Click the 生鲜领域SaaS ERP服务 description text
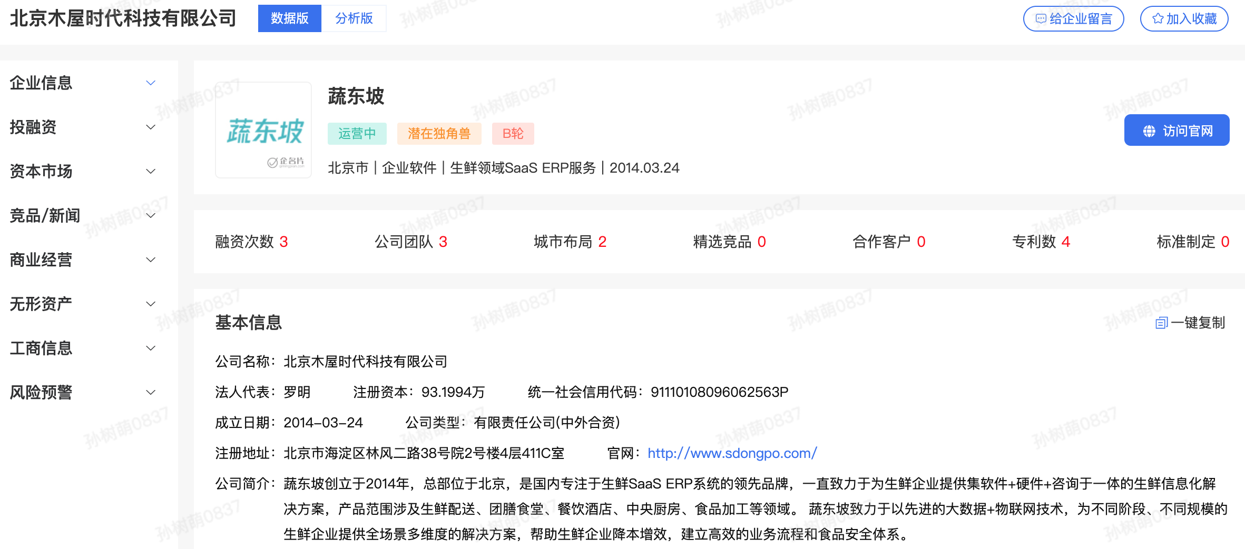Image resolution: width=1245 pixels, height=549 pixels. coord(523,168)
